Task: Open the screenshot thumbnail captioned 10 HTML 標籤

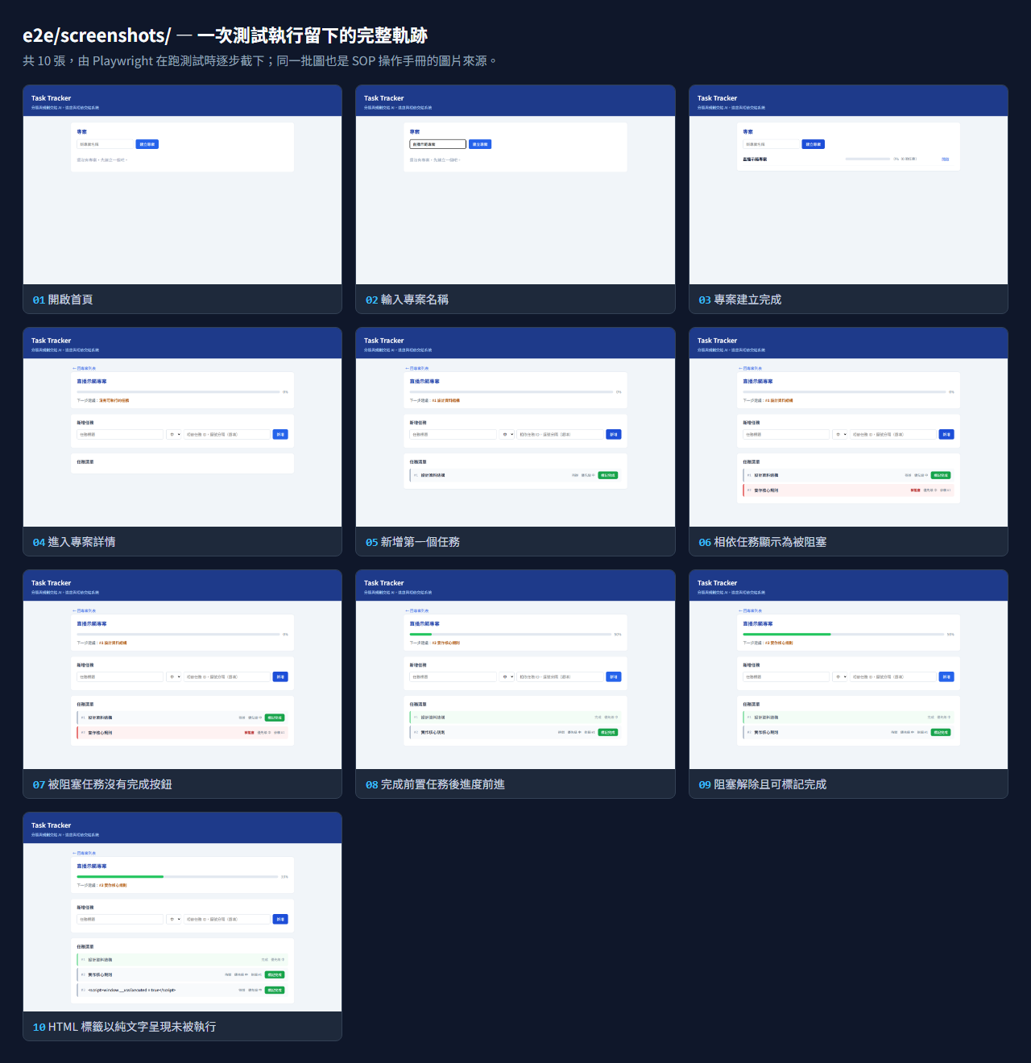Action: pos(182,912)
